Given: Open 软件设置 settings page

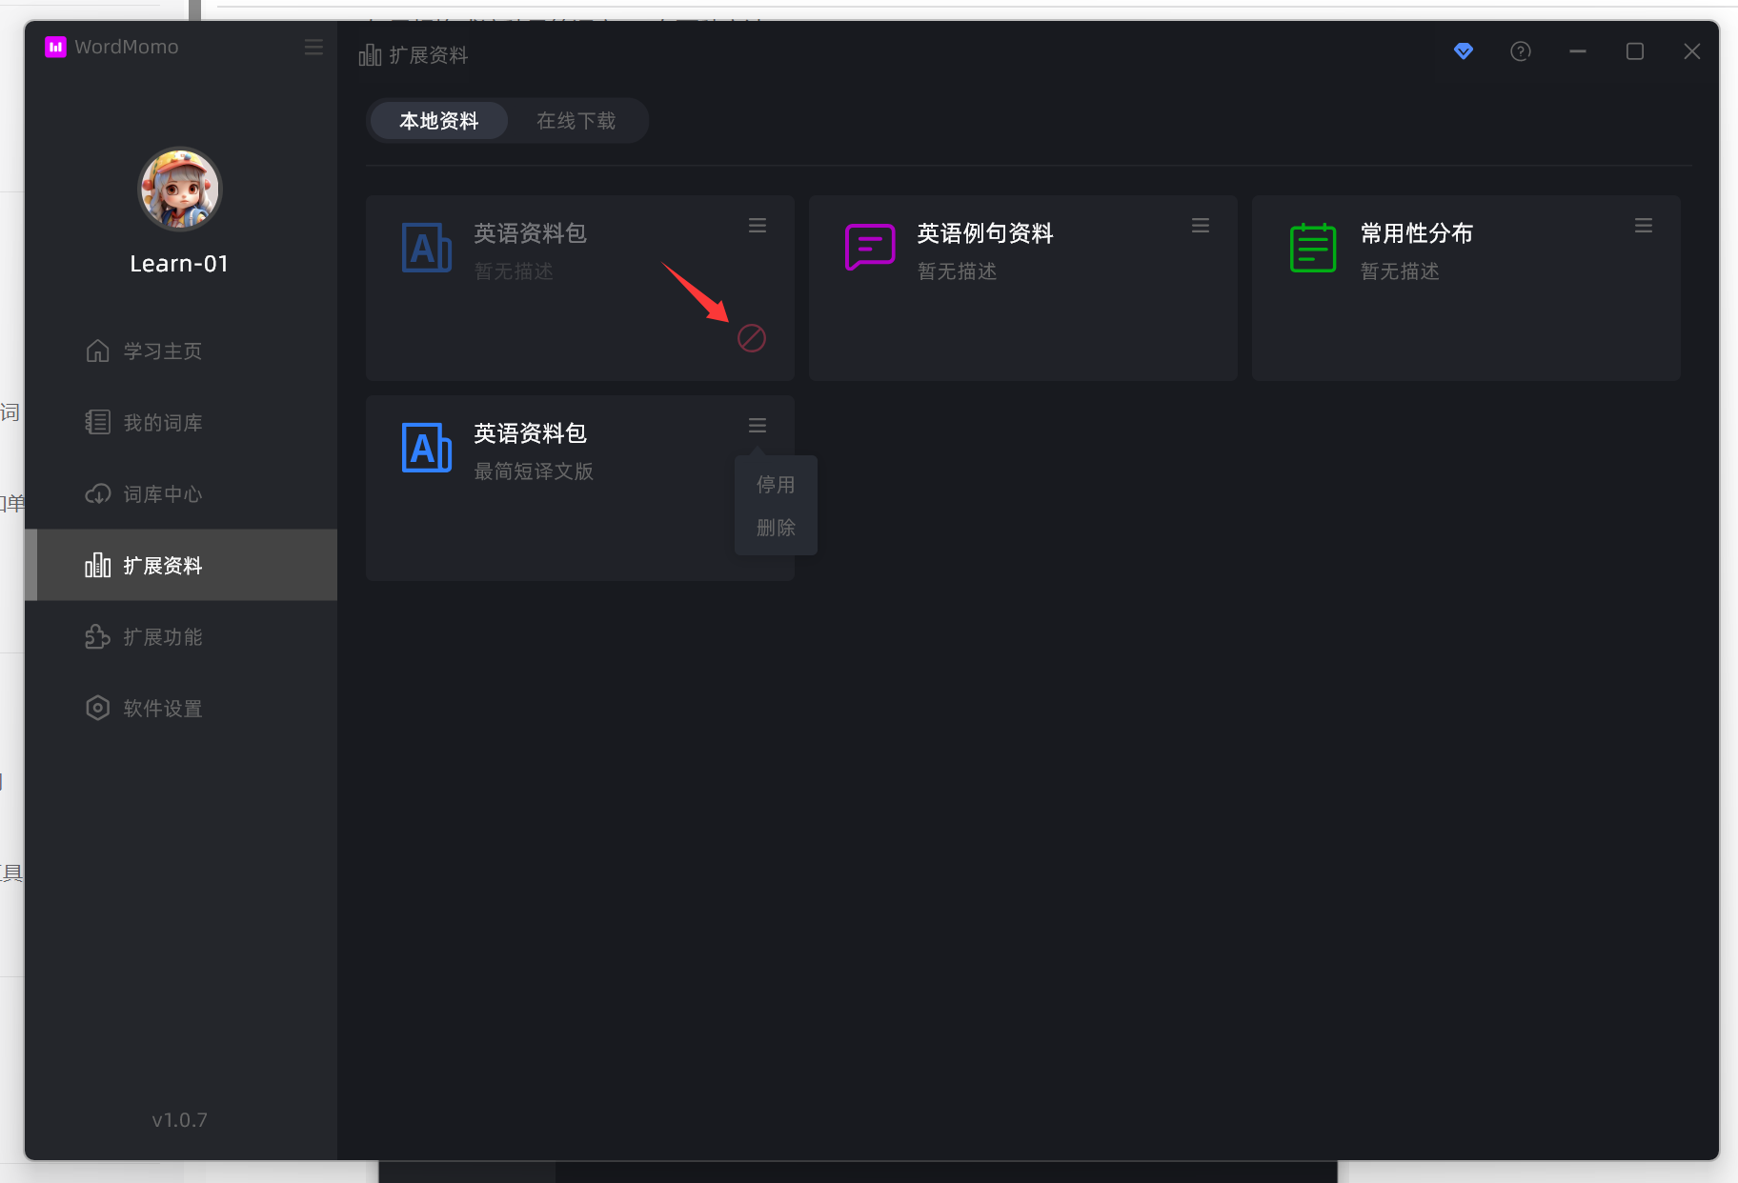Looking at the screenshot, I should click(162, 709).
